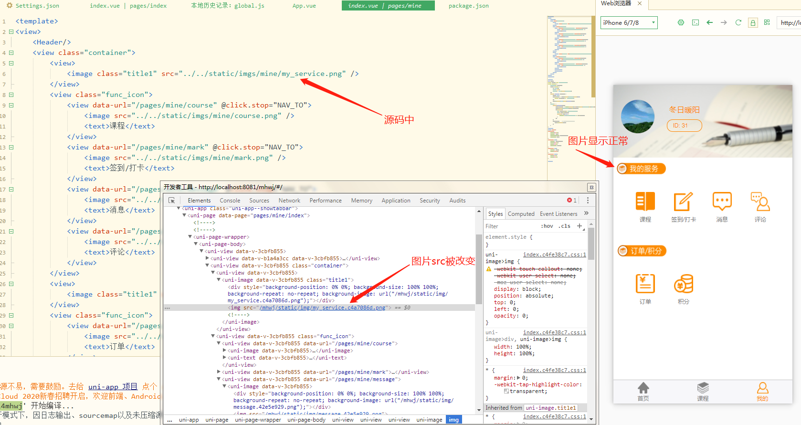
Task: Toggle the :hov element state button
Action: click(x=547, y=226)
